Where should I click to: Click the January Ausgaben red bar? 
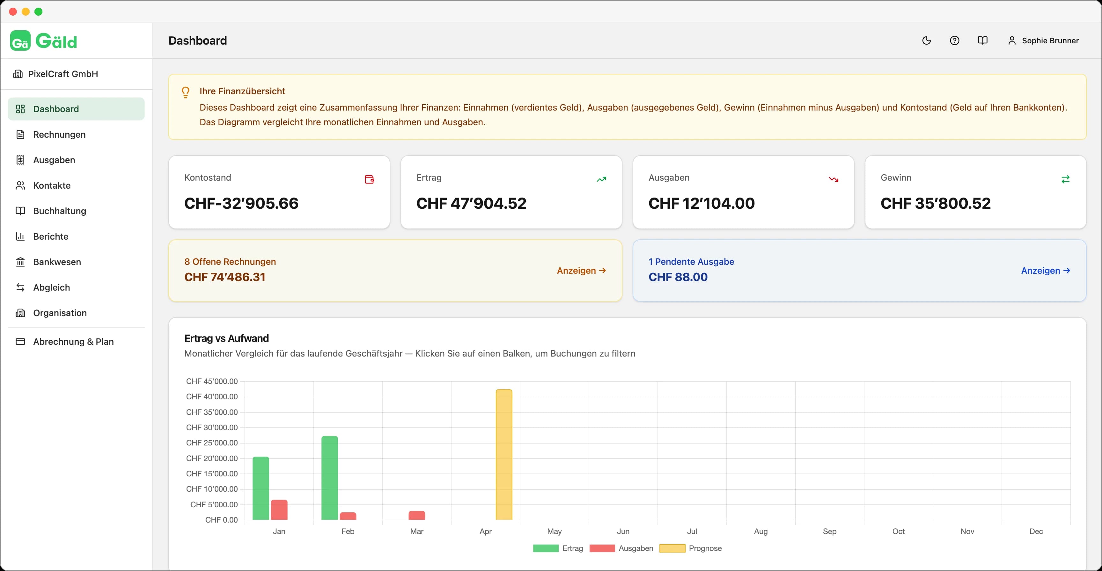[279, 510]
